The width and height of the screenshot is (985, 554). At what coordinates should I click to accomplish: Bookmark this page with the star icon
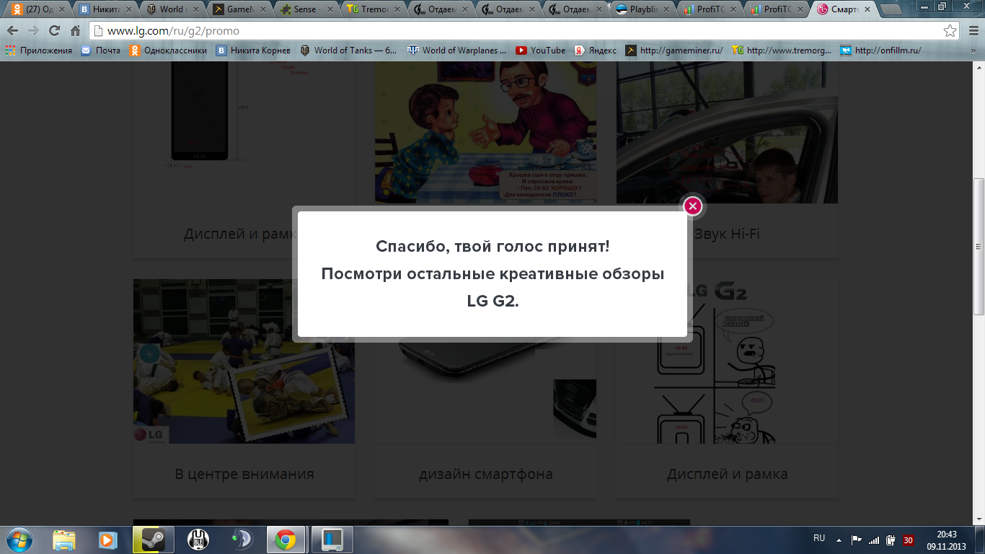(x=950, y=31)
